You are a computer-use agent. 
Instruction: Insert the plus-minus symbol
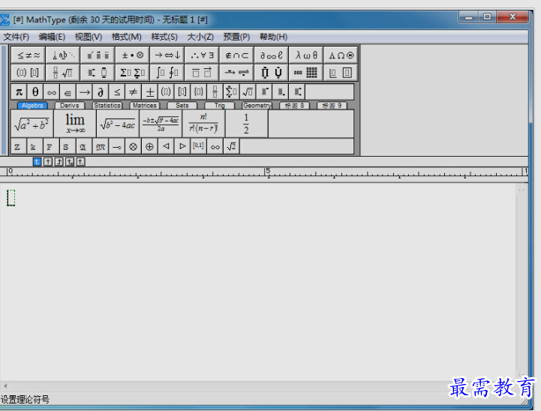[x=150, y=92]
